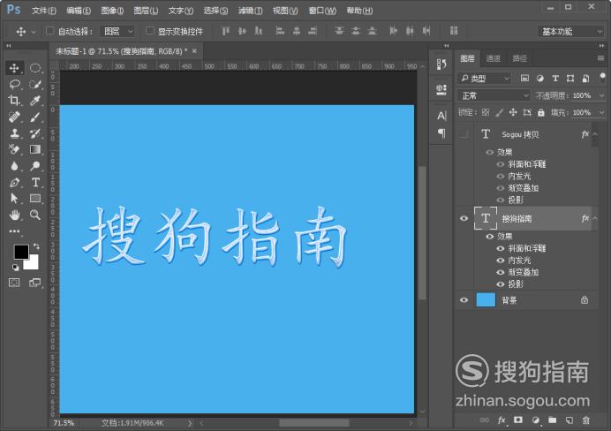Image resolution: width=611 pixels, height=431 pixels.
Task: Select the Lasso tool
Action: (14, 84)
